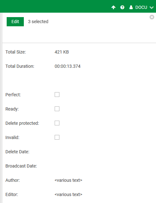Screen dimensions: 156x203
Task: Enable the Ready checkbox
Action: pyautogui.click(x=57, y=109)
